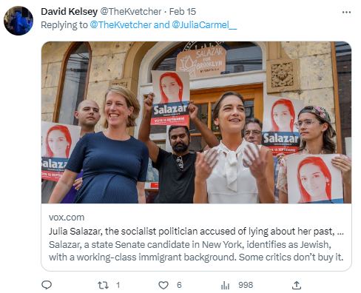361x293 pixels.
Task: Click the article description about state Senate candidate
Action: [x=196, y=251]
